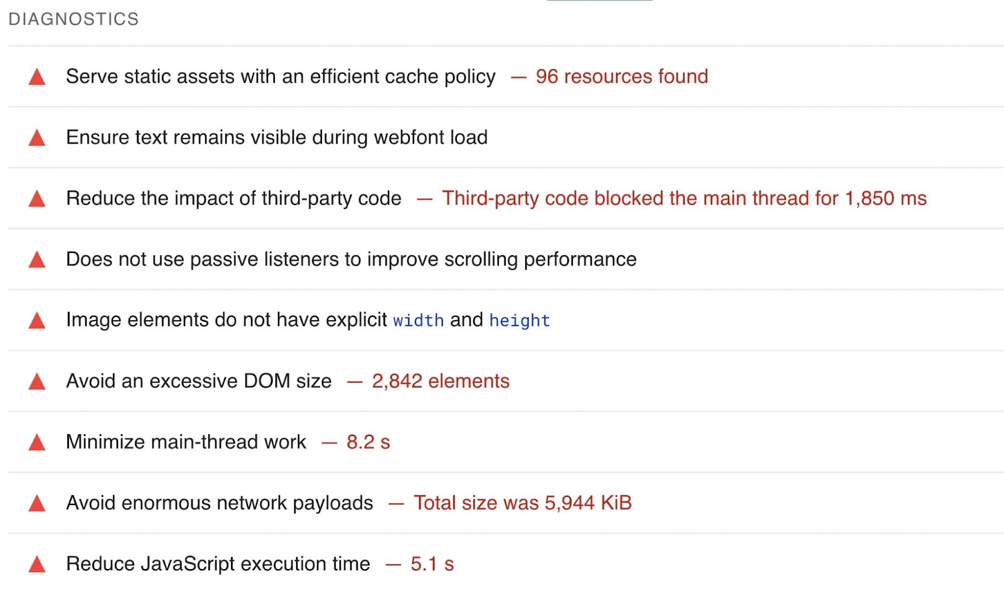The width and height of the screenshot is (1004, 591).
Task: Click the warning triangle beside passive listeners audit
Action: pos(37,259)
